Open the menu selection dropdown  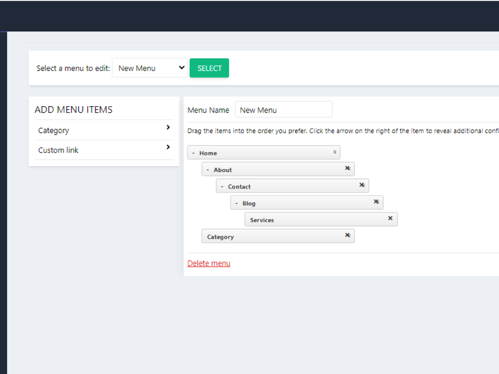[150, 68]
